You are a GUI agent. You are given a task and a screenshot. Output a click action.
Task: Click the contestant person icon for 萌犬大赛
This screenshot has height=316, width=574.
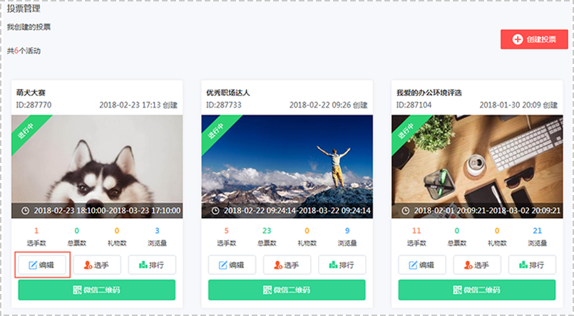[x=88, y=265]
